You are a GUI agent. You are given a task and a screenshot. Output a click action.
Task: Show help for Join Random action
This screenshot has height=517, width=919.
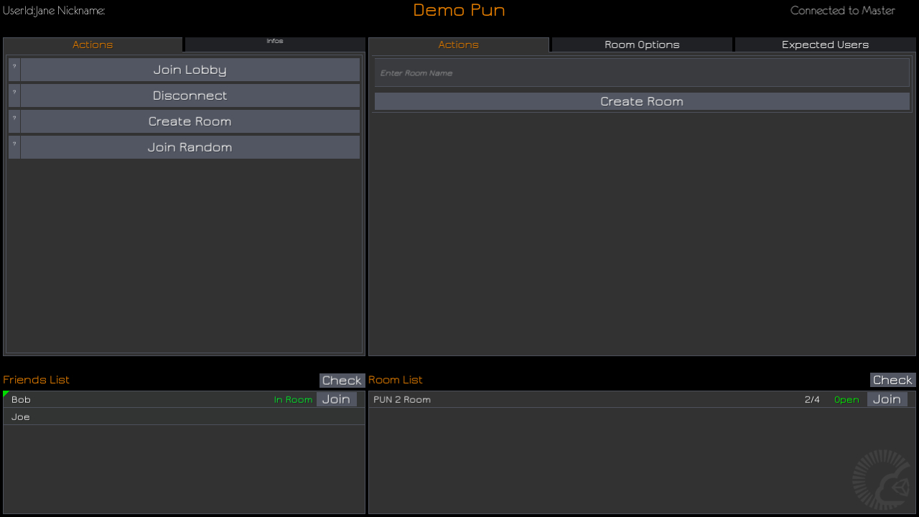pyautogui.click(x=14, y=147)
